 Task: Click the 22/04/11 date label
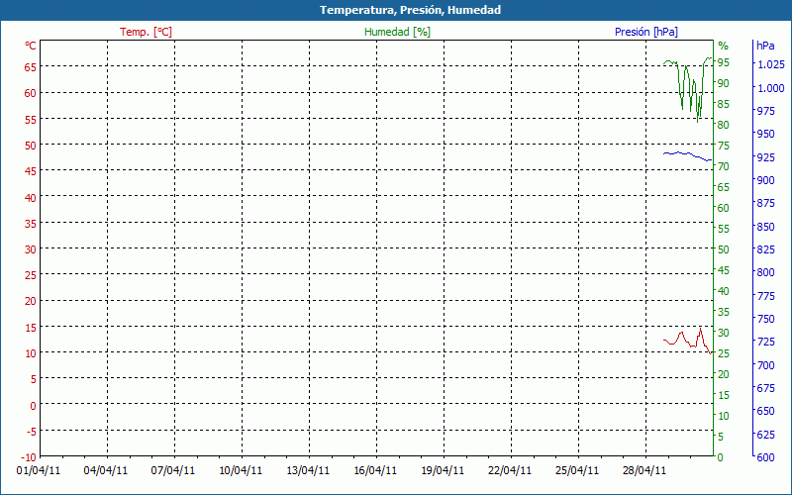coord(510,471)
